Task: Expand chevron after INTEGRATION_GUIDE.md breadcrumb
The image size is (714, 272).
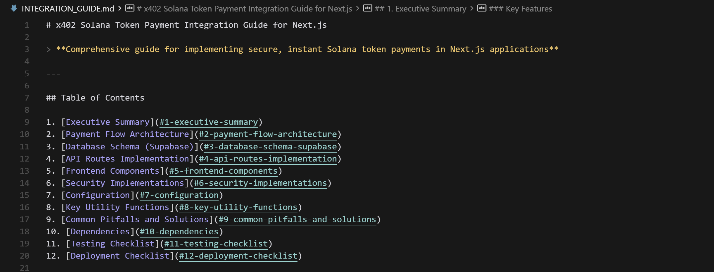Action: [120, 8]
